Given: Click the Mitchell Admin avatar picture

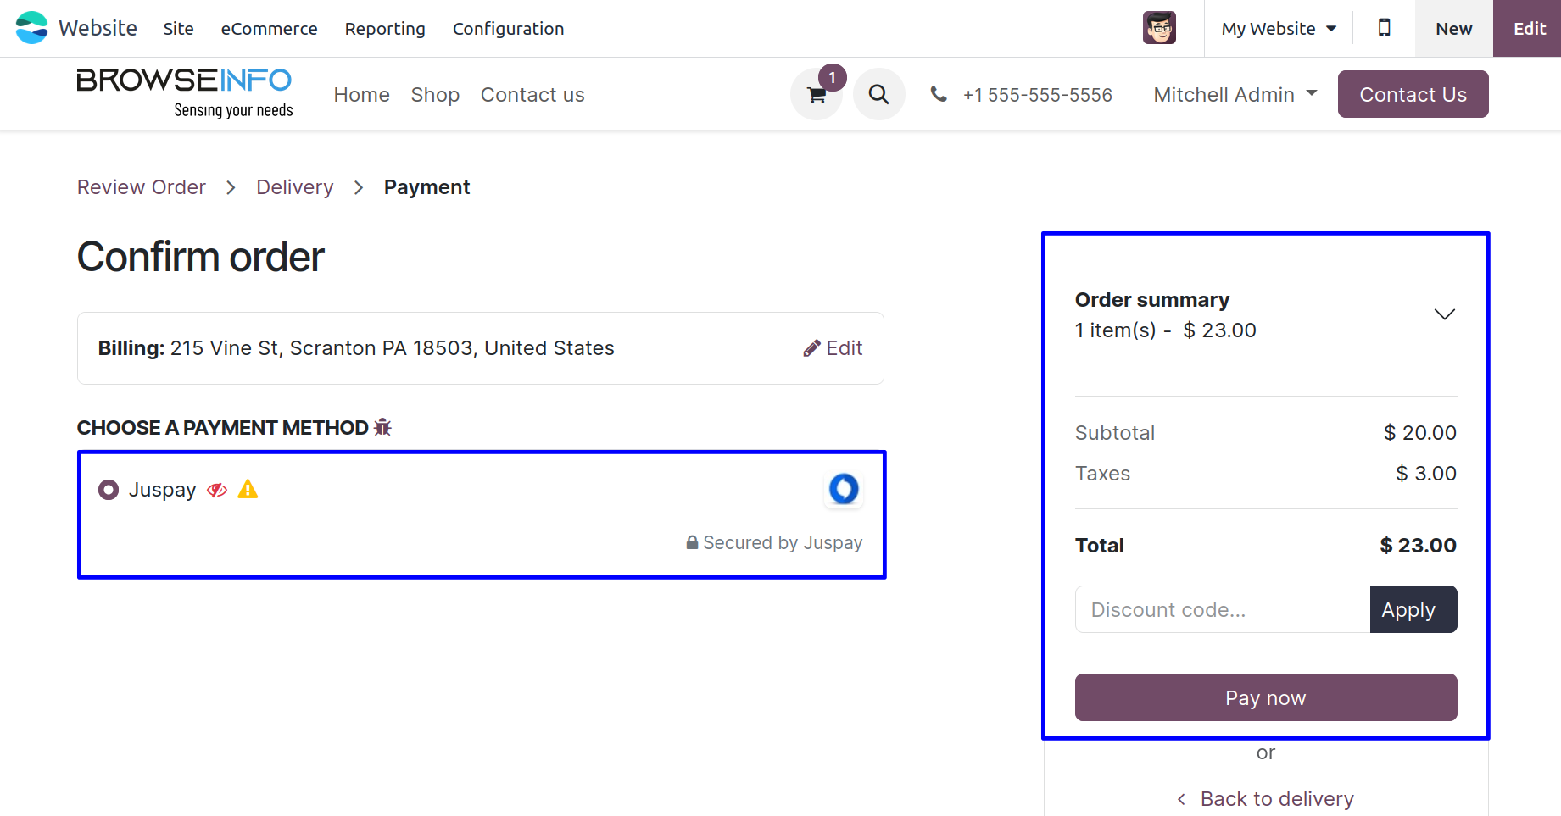Looking at the screenshot, I should pyautogui.click(x=1159, y=28).
